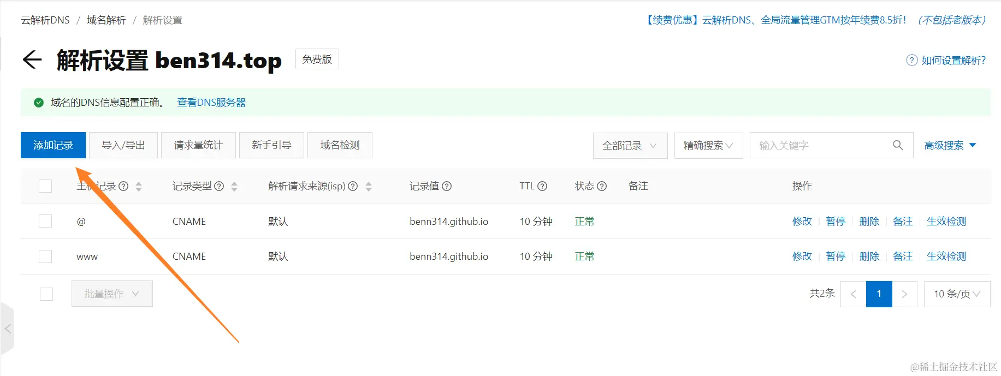The width and height of the screenshot is (1001, 376).
Task: Click 备注 for the www record
Action: 903,256
